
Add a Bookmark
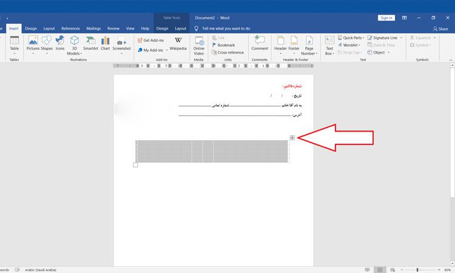[223, 45]
